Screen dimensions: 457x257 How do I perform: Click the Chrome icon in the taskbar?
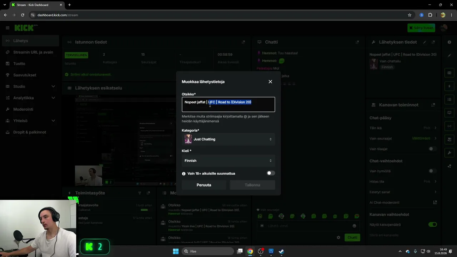[250, 251]
